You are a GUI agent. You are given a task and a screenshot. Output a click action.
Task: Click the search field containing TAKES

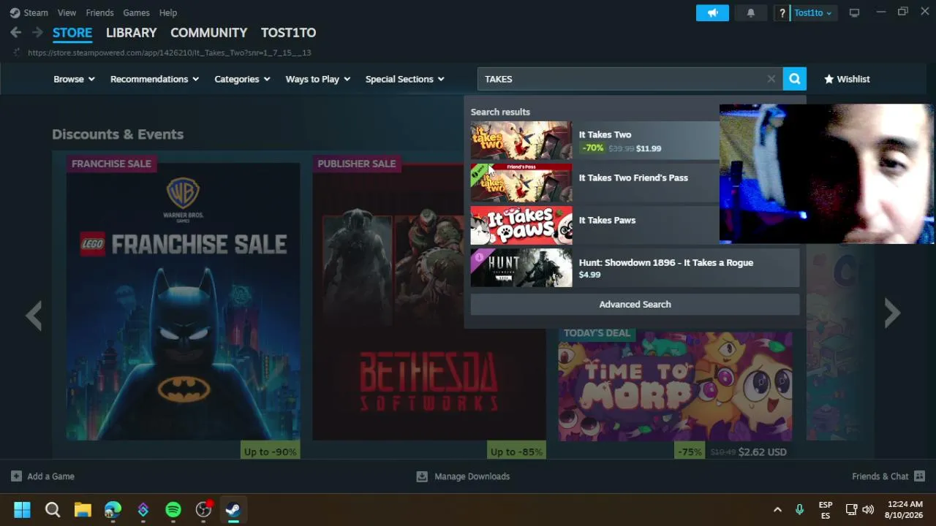tap(630, 79)
